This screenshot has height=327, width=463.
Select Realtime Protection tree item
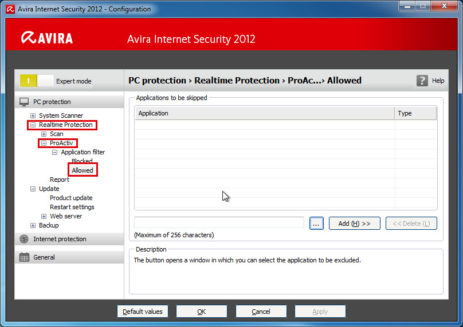65,125
